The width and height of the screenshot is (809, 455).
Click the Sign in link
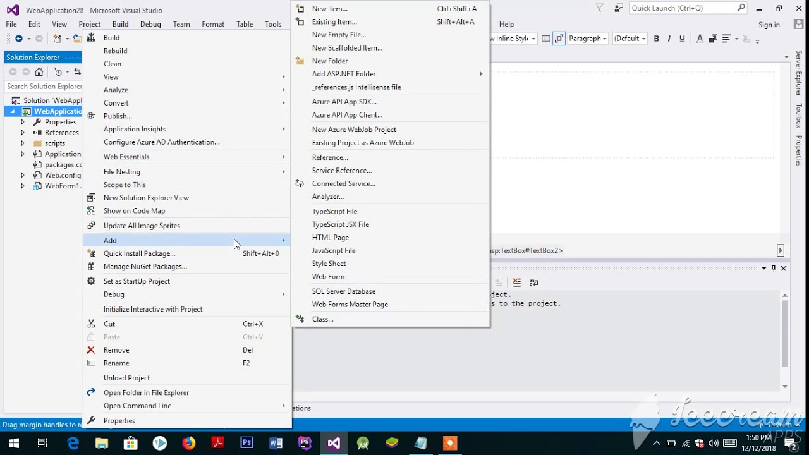point(769,25)
